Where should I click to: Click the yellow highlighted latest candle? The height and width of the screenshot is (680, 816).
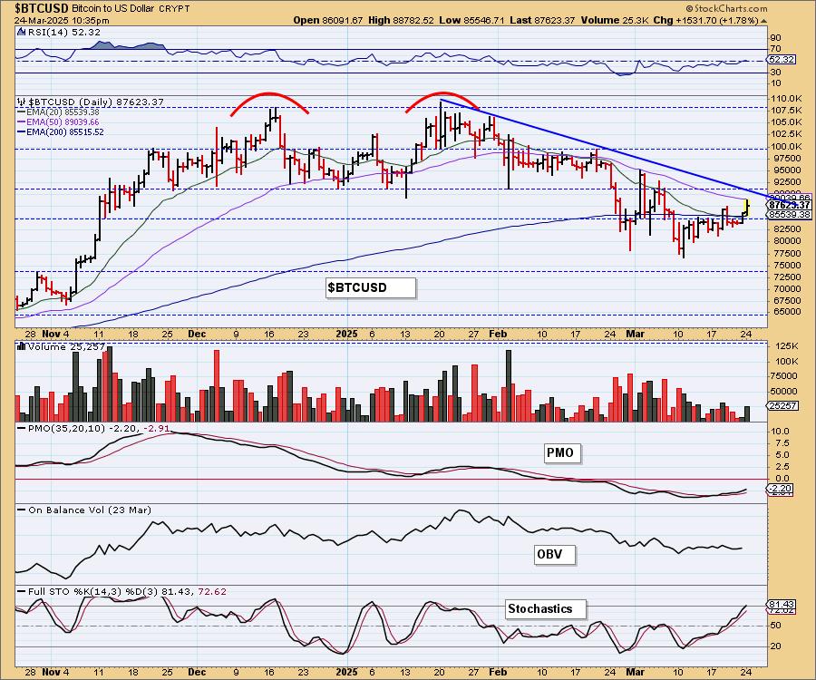pos(747,209)
